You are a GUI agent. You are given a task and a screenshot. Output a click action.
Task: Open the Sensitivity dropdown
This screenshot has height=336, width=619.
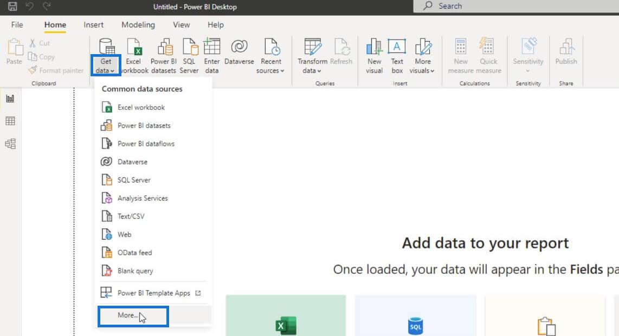click(528, 56)
